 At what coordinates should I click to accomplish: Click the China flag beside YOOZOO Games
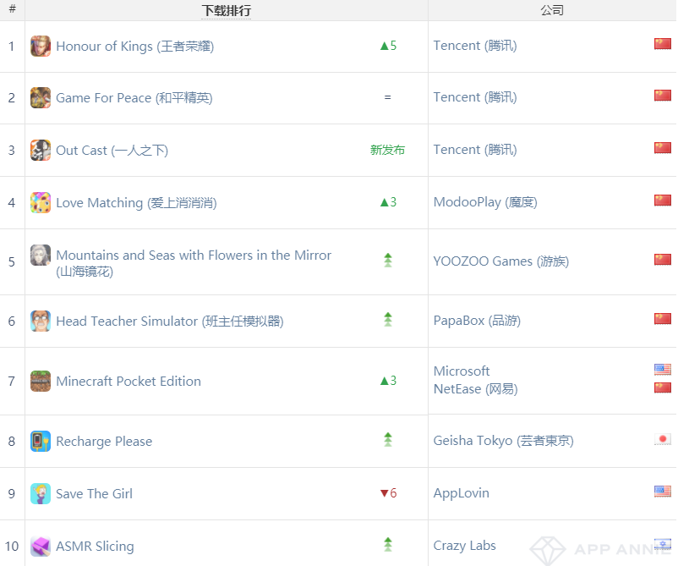[x=663, y=259]
